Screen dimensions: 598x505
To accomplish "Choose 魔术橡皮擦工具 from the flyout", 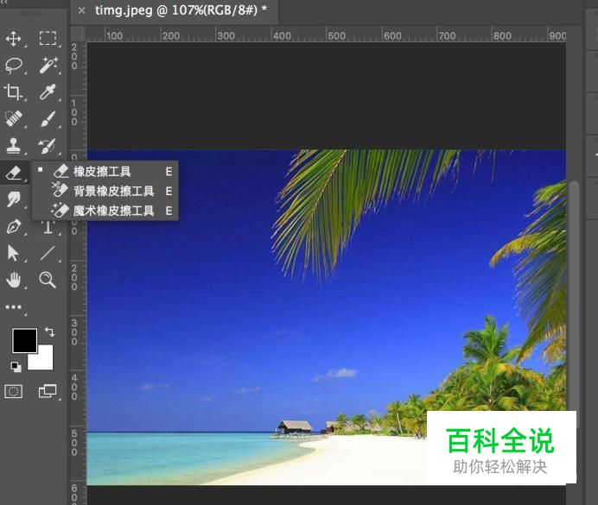I will (x=105, y=211).
